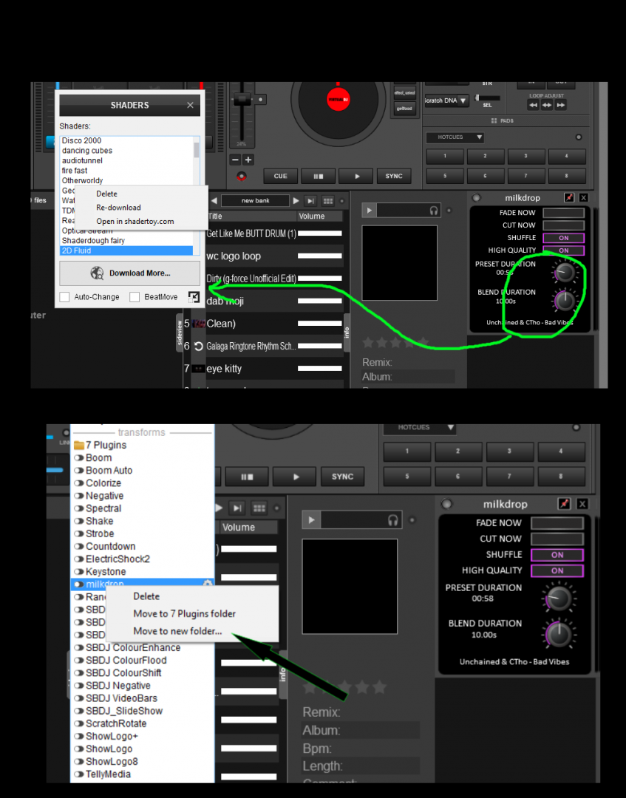Choose Move to 7 Plugins folder
The image size is (626, 798).
coord(184,614)
